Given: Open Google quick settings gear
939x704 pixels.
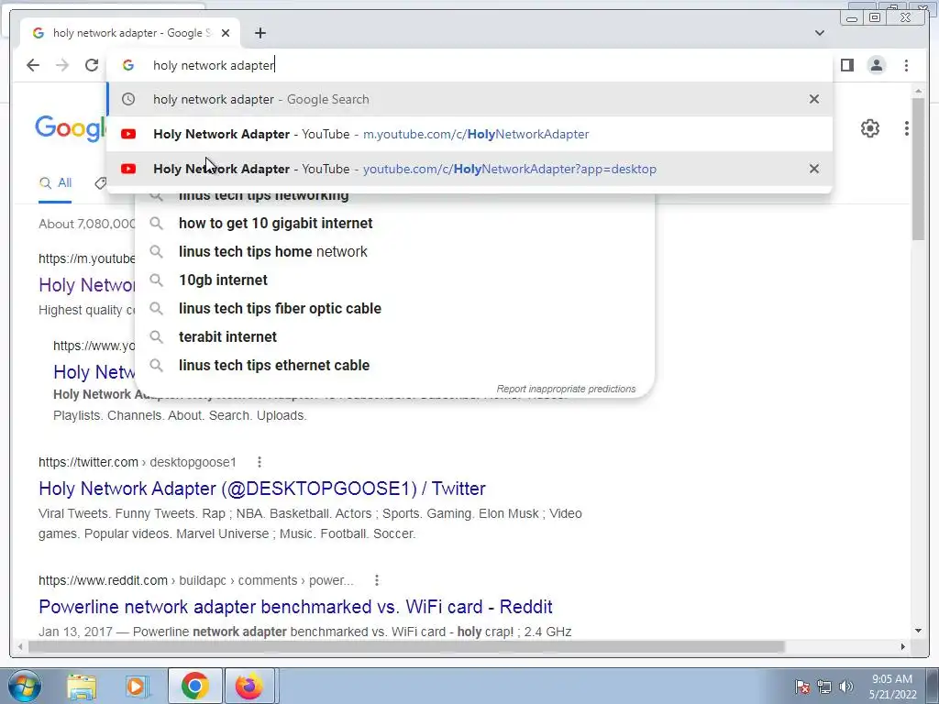Looking at the screenshot, I should click(870, 128).
